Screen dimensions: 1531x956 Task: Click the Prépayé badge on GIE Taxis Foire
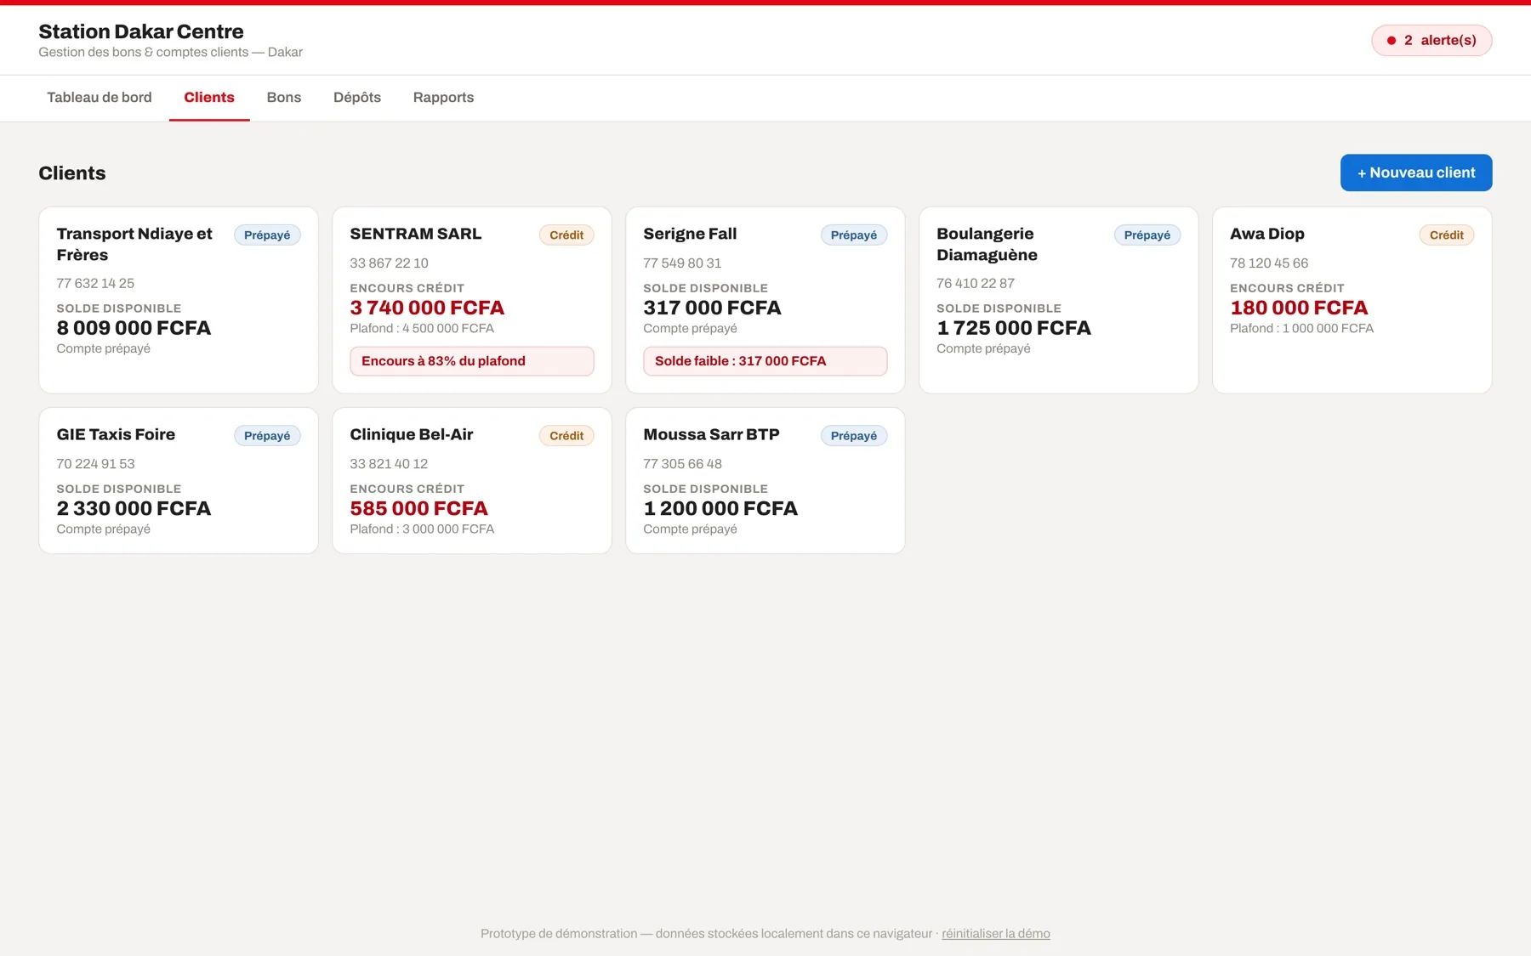(x=267, y=436)
